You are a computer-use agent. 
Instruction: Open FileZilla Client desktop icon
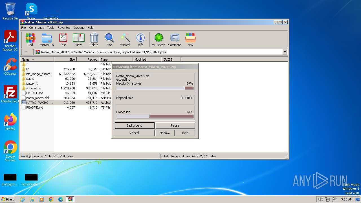[10, 94]
